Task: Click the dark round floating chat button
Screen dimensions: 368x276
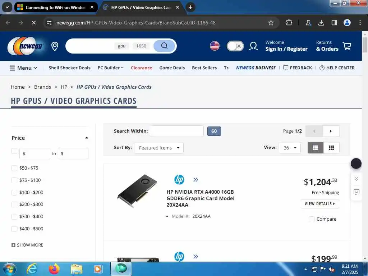Action: (356, 164)
